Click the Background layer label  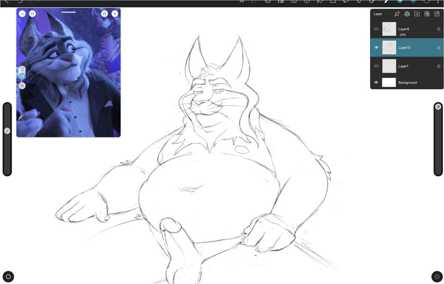408,83
